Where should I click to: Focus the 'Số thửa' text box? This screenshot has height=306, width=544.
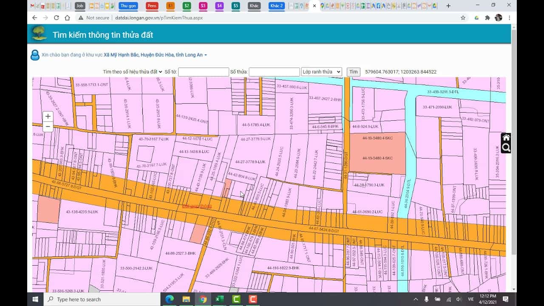click(x=274, y=72)
